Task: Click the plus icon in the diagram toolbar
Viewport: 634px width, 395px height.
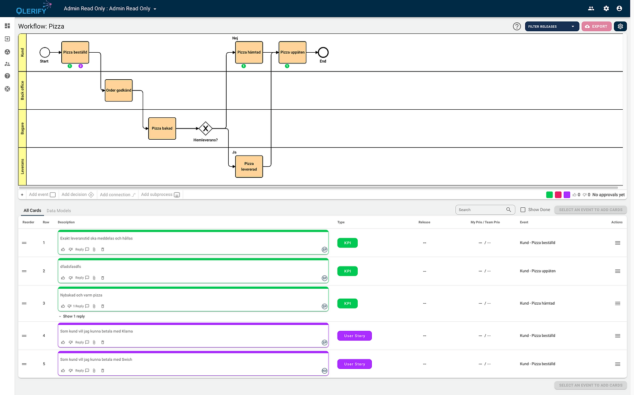Action: point(22,195)
